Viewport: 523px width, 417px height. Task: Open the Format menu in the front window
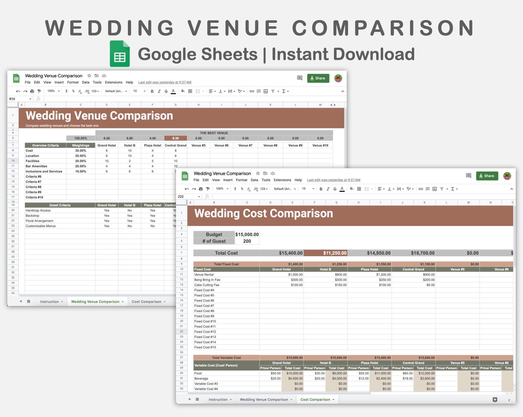pos(241,180)
